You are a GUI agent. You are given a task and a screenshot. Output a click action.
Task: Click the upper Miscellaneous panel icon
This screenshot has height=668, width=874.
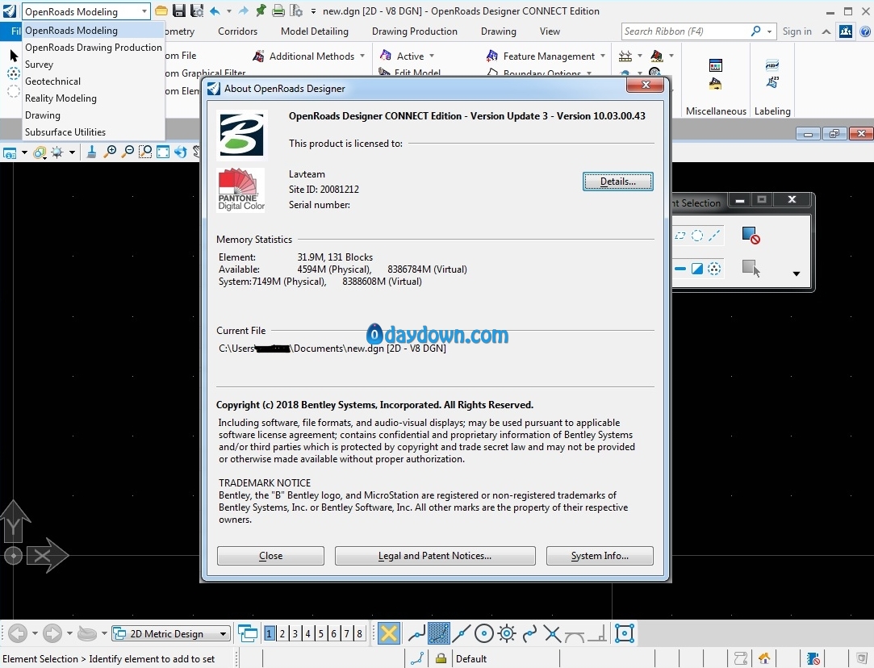click(x=716, y=65)
